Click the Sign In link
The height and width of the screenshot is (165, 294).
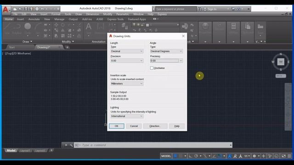click(212, 9)
